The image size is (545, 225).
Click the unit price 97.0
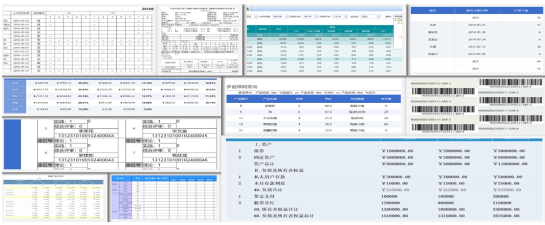coord(328,112)
